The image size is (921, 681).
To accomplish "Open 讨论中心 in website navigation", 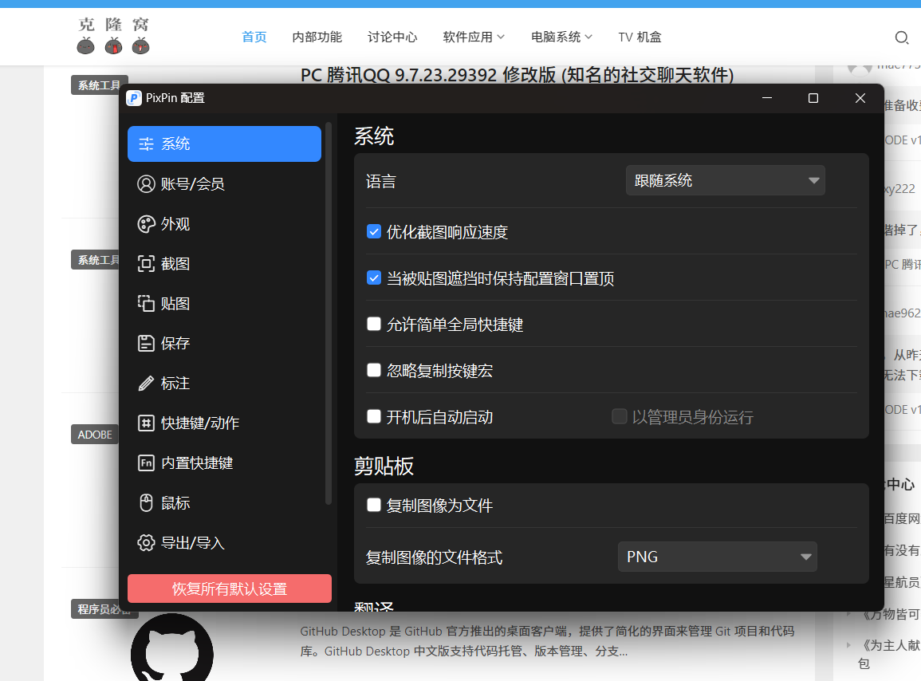I will (x=392, y=37).
